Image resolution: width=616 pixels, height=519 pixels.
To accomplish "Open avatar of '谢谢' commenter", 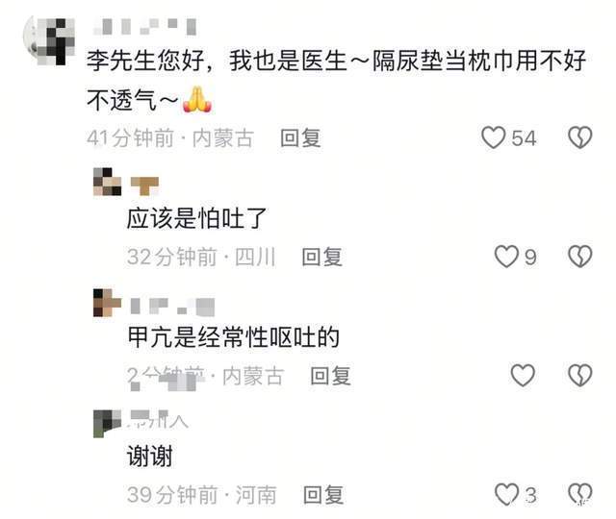I will pos(107,423).
